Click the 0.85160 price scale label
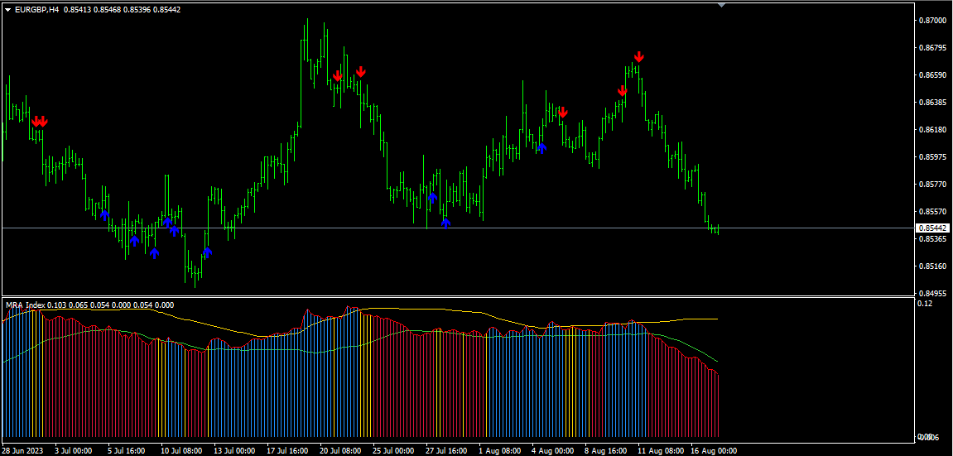953x456 pixels. 933,266
